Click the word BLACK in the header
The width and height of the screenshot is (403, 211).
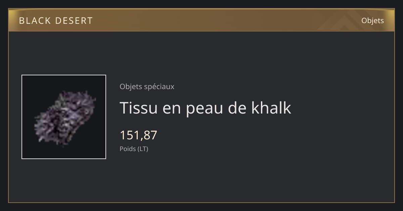35,21
